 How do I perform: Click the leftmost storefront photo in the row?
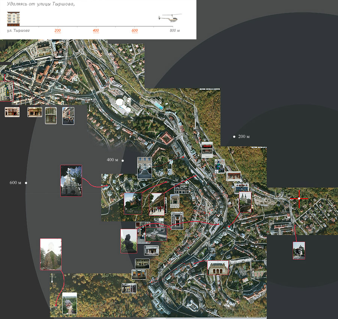(x=12, y=112)
